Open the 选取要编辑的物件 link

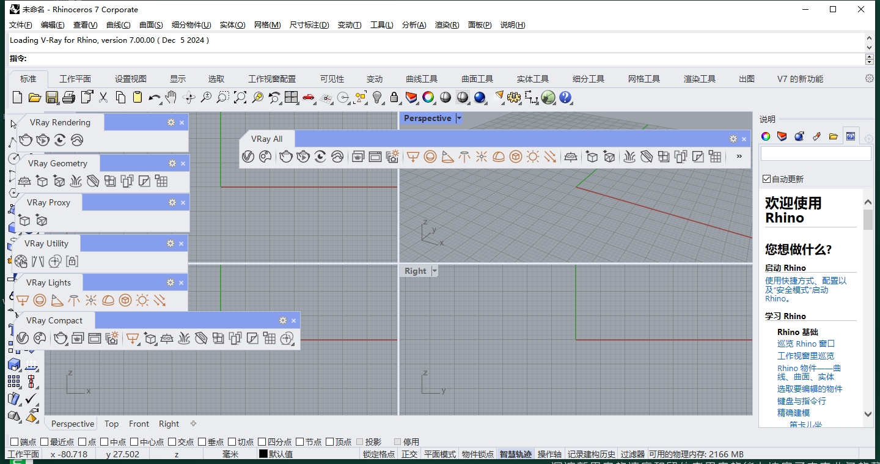tap(810, 389)
